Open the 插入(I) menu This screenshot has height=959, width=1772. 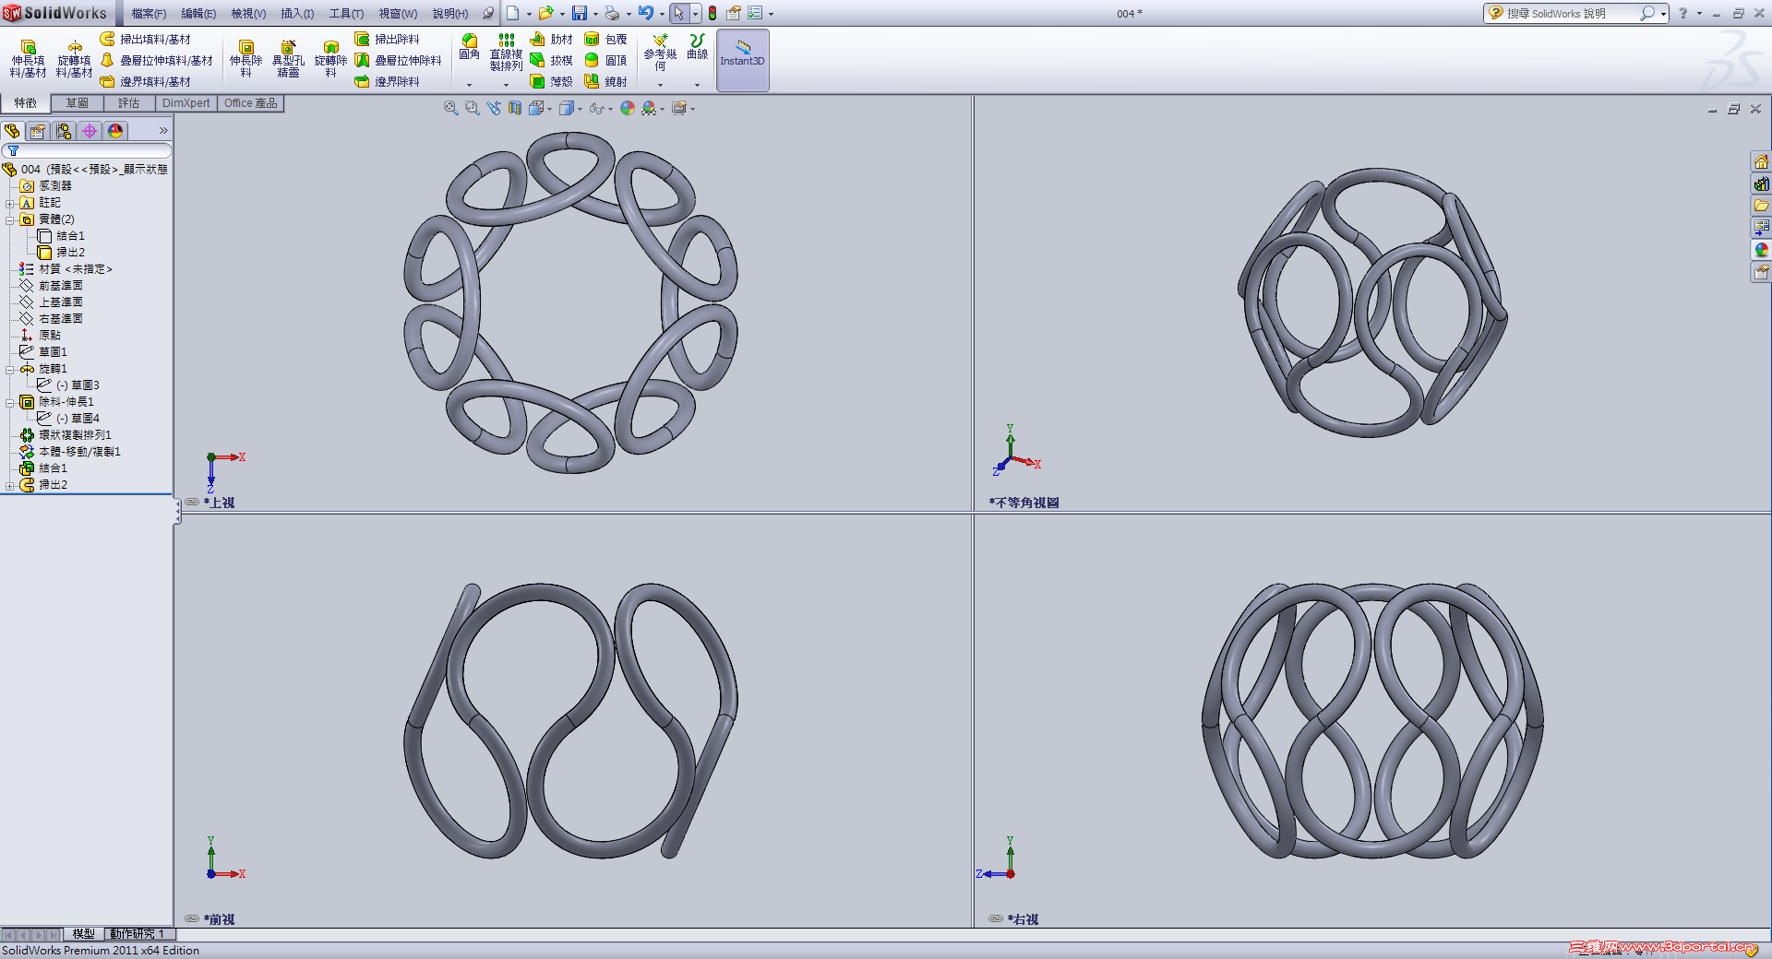(x=297, y=14)
